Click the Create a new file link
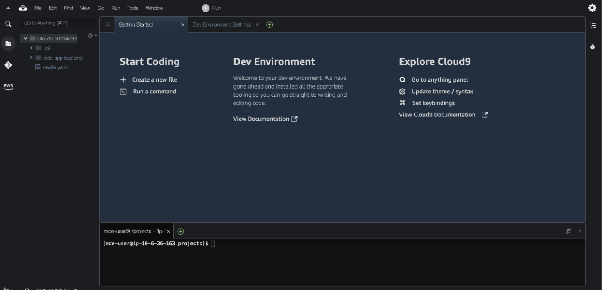The height and width of the screenshot is (290, 602). tap(154, 80)
